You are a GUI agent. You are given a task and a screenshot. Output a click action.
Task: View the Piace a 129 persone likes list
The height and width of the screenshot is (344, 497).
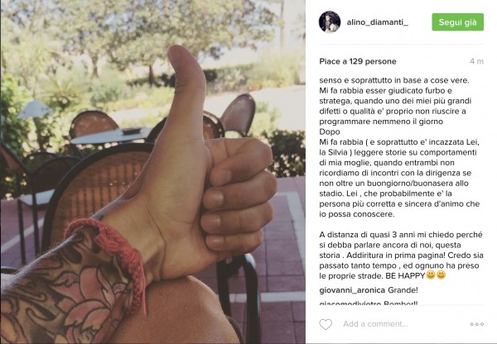(x=358, y=61)
